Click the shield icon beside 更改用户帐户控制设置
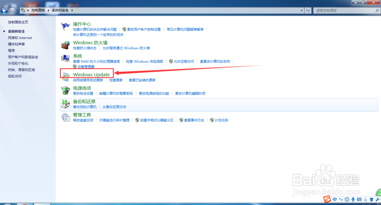The width and height of the screenshot is (381, 205). tap(124, 29)
